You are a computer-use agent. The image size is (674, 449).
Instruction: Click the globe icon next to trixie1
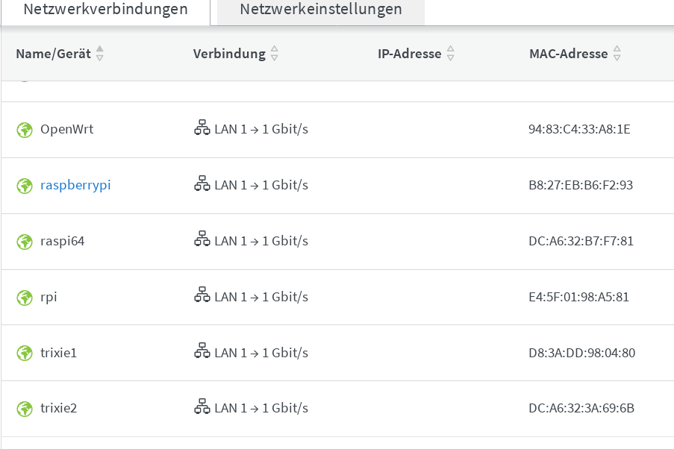25,353
